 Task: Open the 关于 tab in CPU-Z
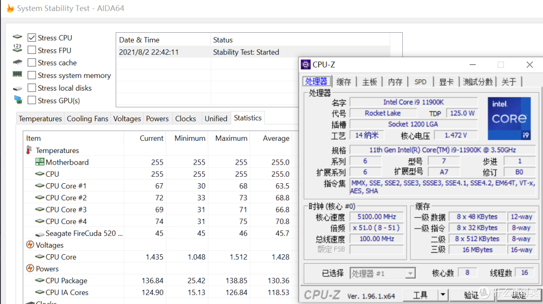[x=509, y=82]
